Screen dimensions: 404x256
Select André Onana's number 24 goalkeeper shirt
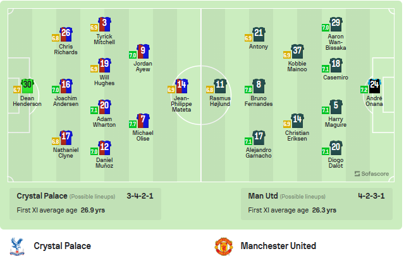(374, 86)
